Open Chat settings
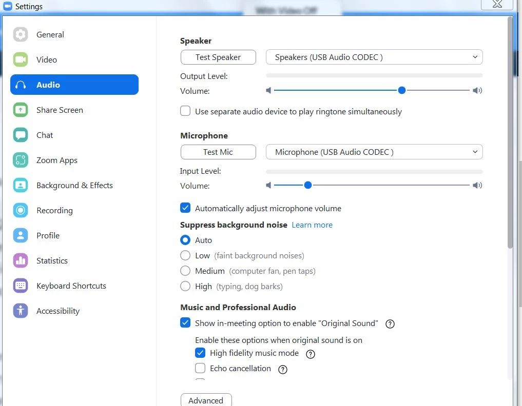 click(74, 135)
